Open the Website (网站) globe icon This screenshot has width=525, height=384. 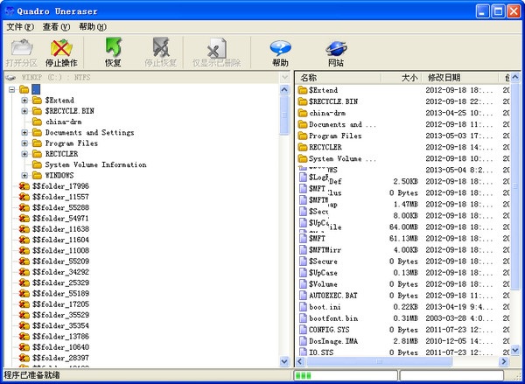(x=336, y=48)
